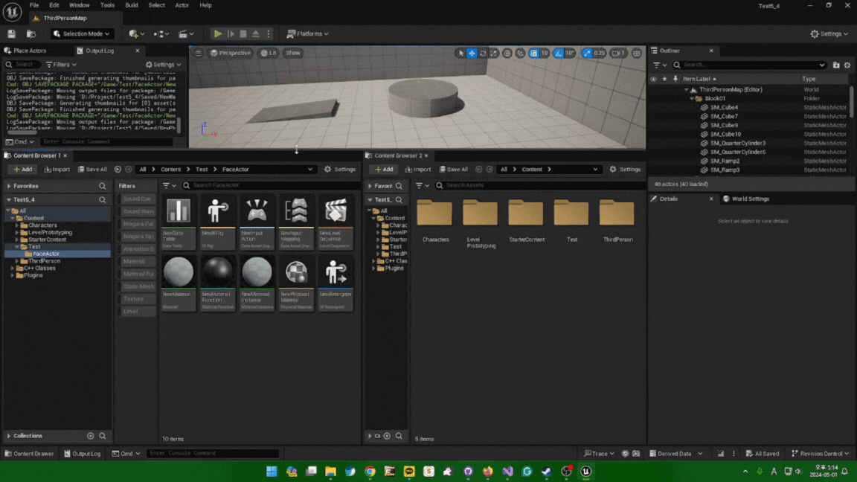Click the Unreal Engine taskbar icon

point(586,471)
